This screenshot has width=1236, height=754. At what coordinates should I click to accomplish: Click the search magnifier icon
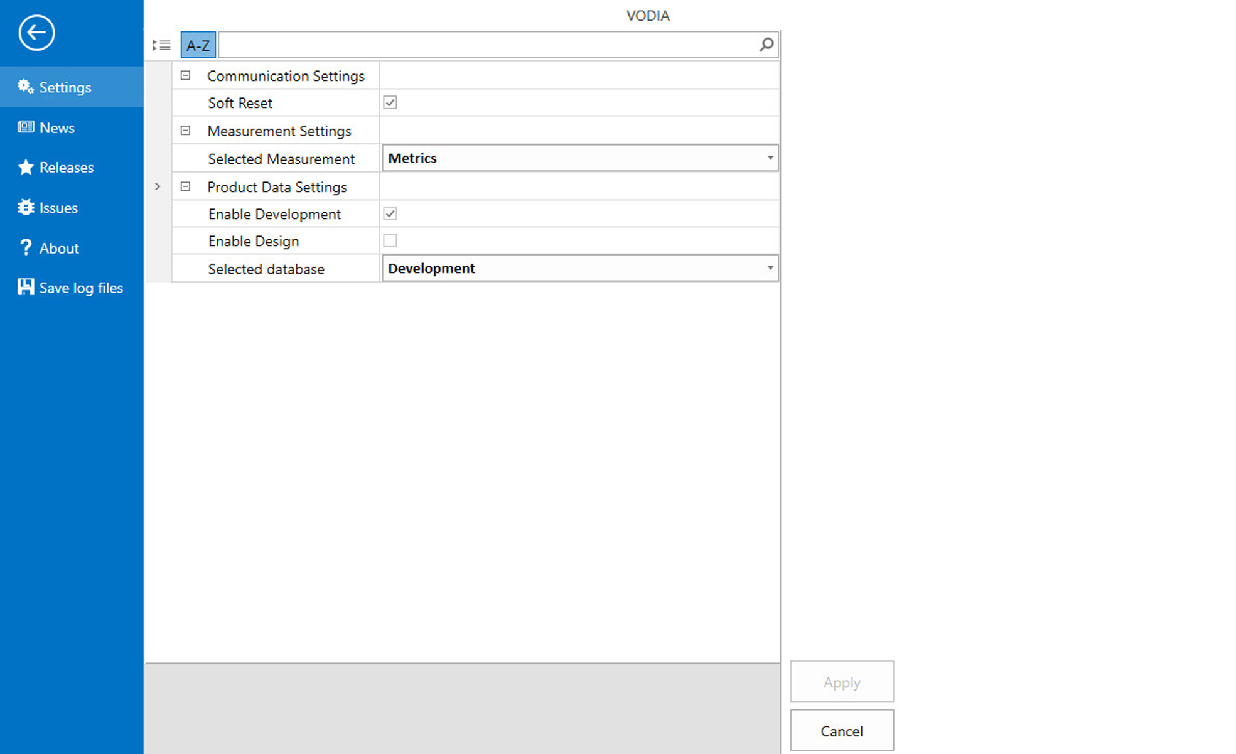click(766, 45)
